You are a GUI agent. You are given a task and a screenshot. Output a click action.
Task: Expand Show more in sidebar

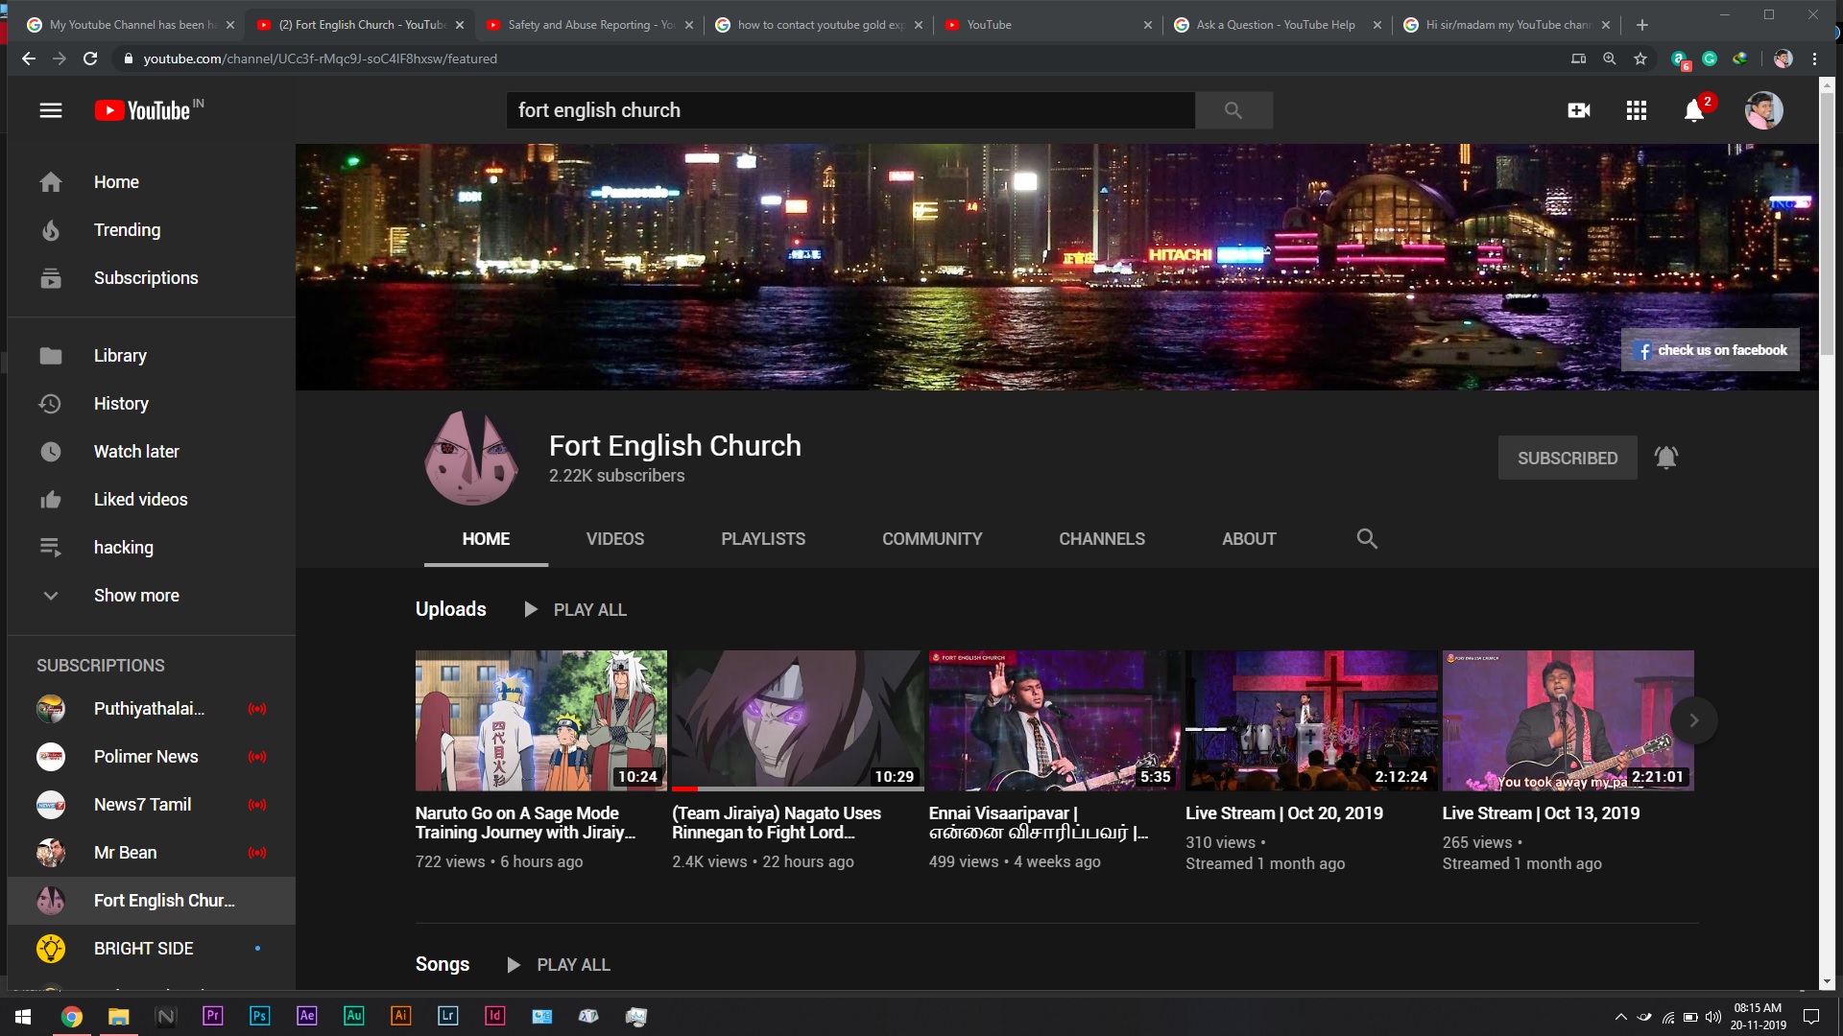coord(136,596)
